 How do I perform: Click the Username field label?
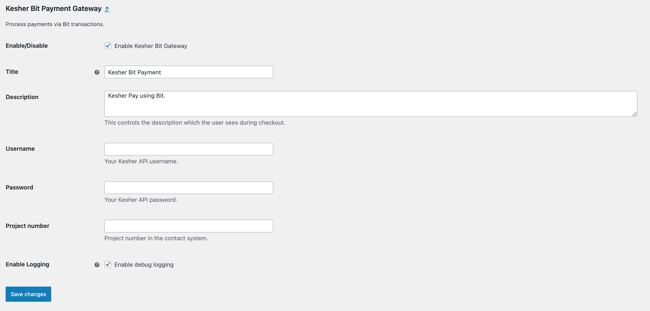(20, 149)
